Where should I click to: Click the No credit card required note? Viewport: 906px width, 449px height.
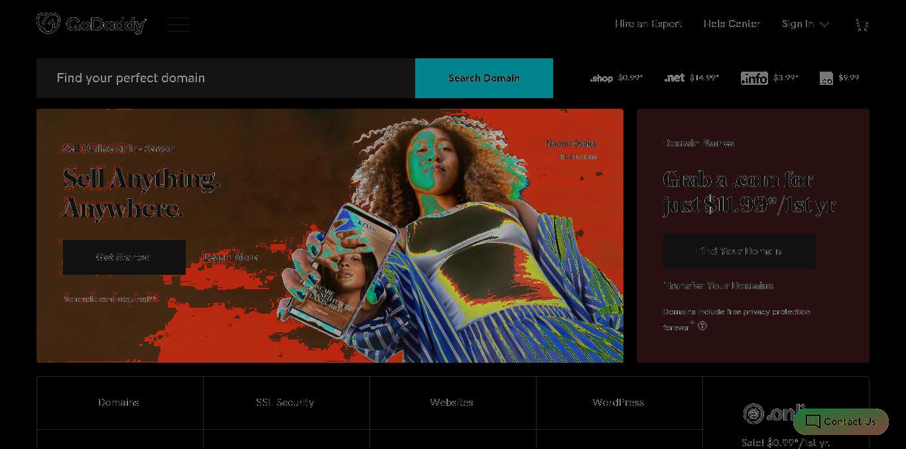click(x=111, y=299)
